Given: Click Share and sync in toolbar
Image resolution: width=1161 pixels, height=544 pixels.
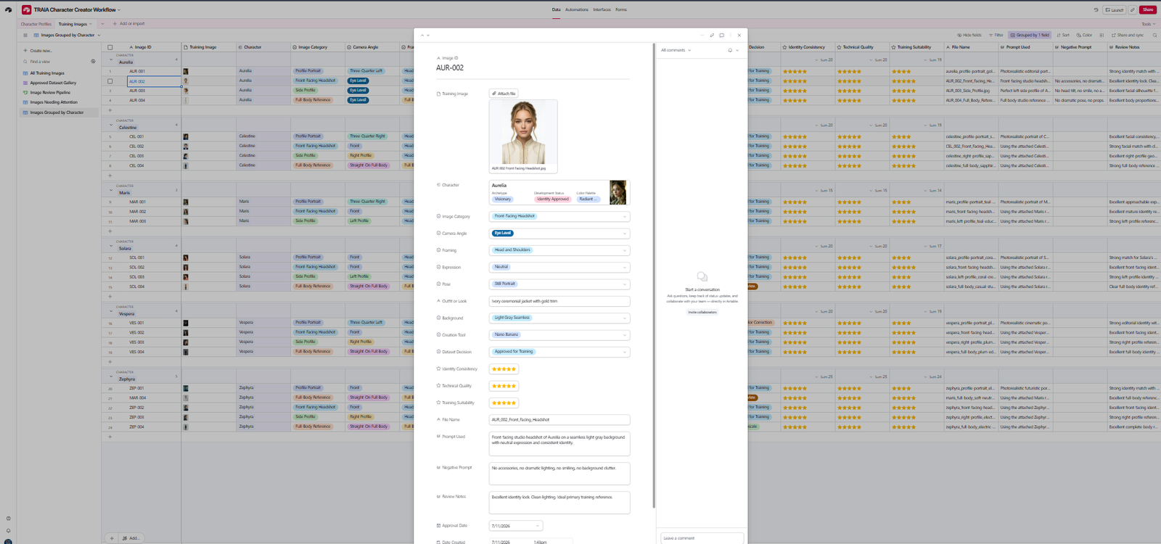Looking at the screenshot, I should coord(1128,35).
